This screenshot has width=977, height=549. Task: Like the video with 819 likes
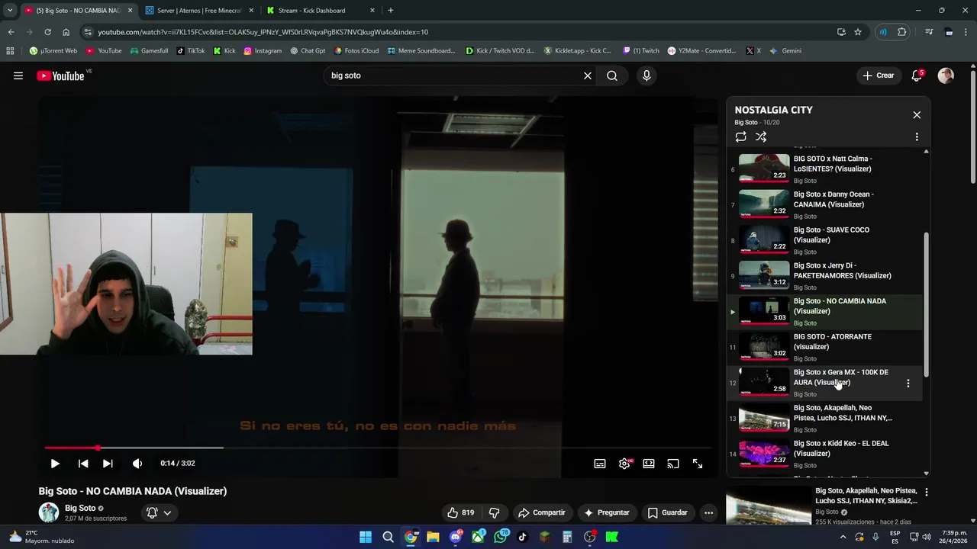click(460, 512)
